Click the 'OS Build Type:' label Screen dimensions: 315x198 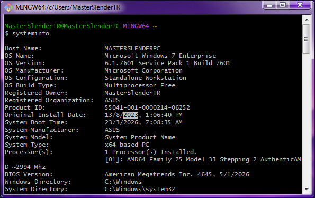click(31, 85)
